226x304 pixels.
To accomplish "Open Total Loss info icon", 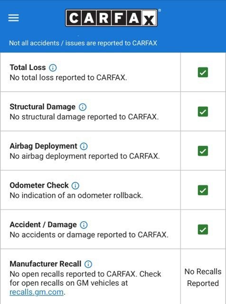I will coord(53,67).
